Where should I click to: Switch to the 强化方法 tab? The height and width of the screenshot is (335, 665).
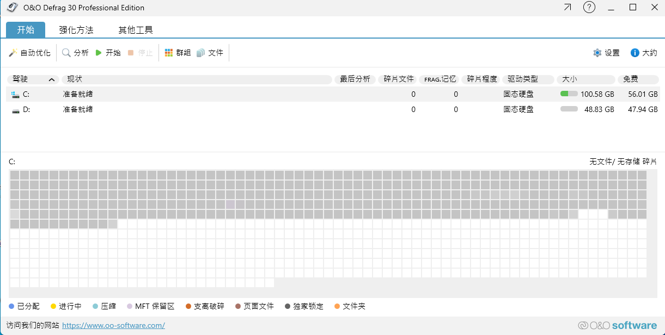point(76,30)
